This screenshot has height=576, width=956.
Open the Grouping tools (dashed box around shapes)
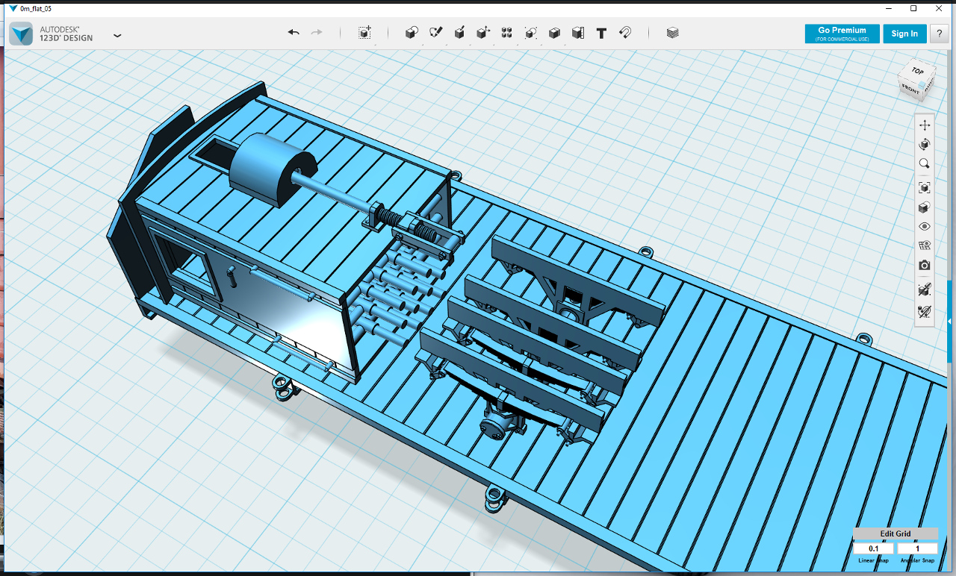tap(530, 33)
